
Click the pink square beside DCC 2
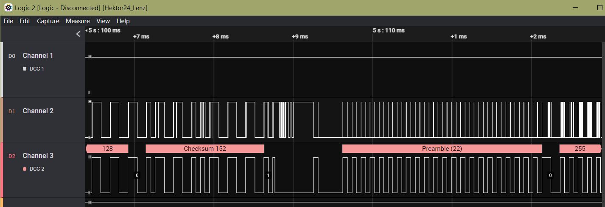(25, 169)
